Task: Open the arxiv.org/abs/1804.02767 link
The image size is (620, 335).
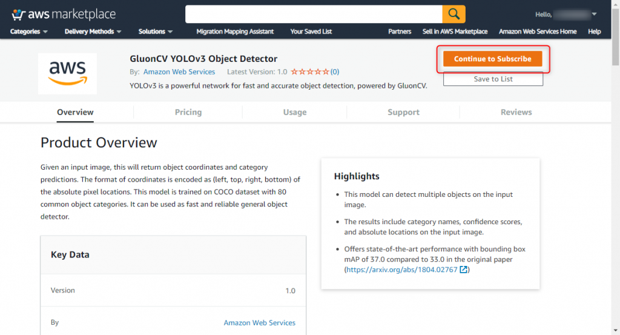Action: [402, 270]
